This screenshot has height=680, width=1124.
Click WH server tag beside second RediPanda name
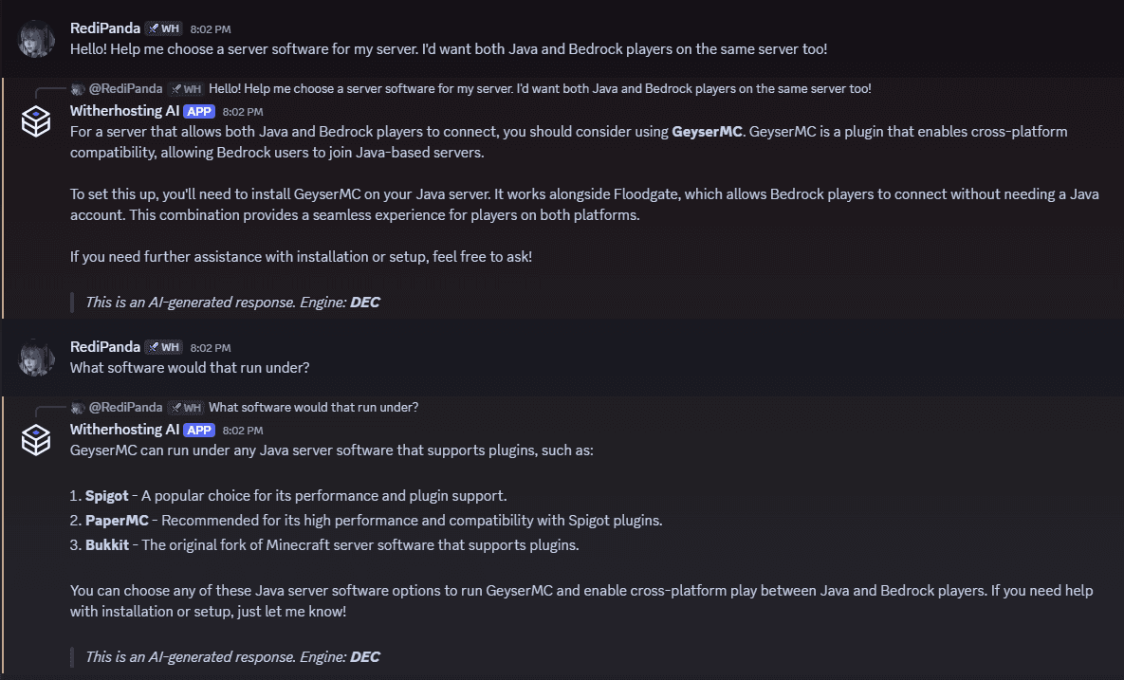[x=163, y=347]
